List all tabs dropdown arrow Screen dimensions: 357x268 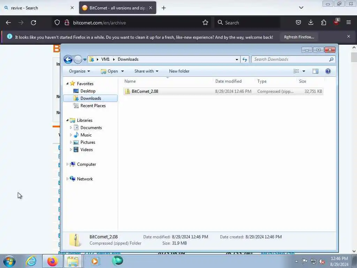[301, 8]
